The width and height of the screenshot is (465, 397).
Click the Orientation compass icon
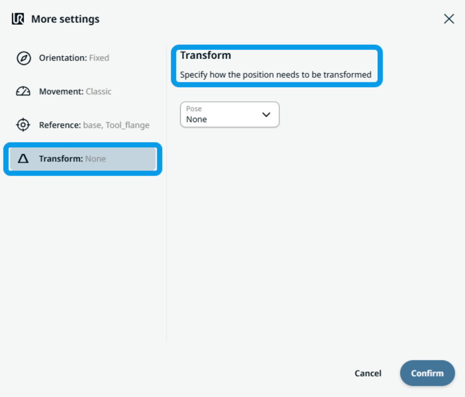coord(23,58)
